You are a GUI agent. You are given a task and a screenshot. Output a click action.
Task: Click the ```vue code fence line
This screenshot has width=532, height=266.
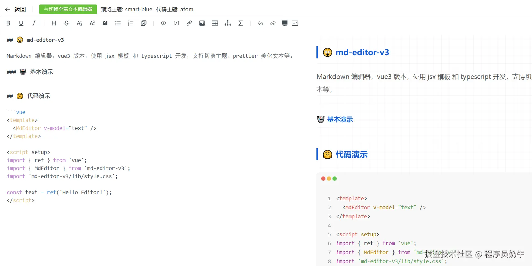pos(16,112)
